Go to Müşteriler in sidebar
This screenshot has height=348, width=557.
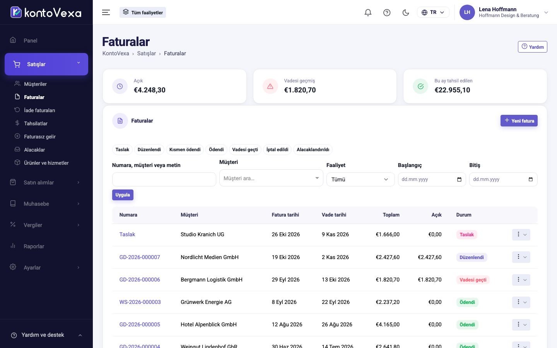35,84
